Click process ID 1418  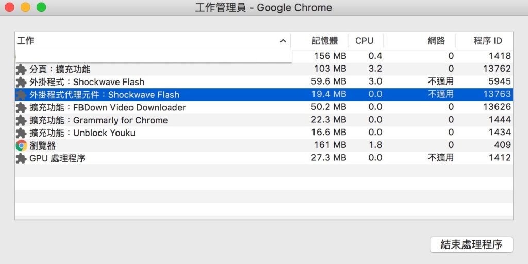click(500, 56)
